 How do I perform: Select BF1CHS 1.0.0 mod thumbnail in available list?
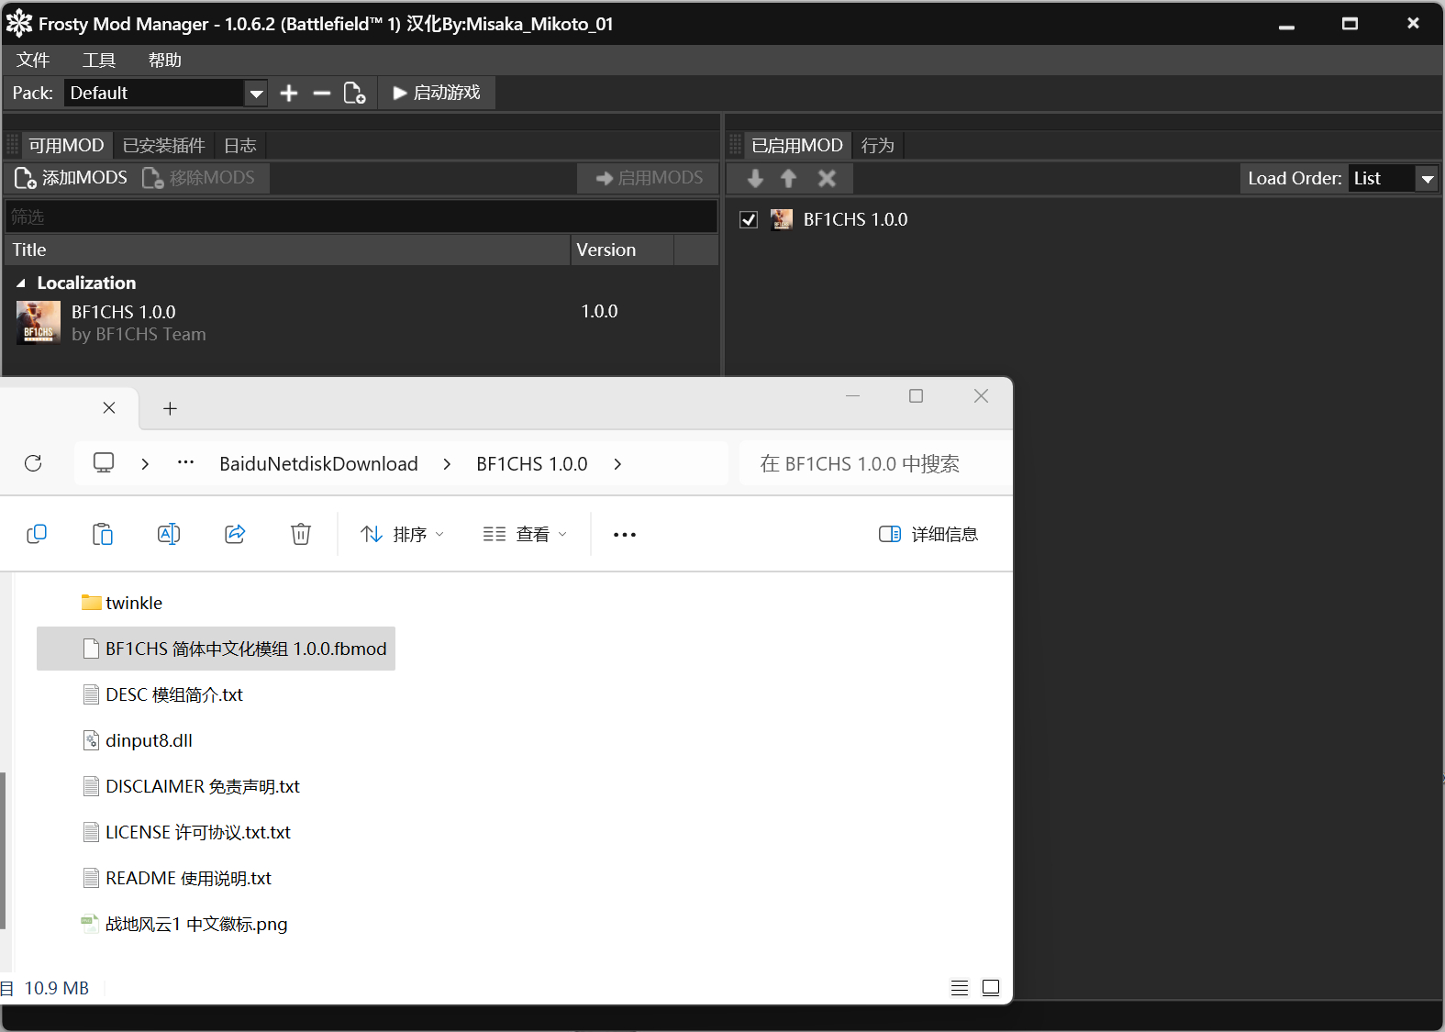tap(39, 323)
